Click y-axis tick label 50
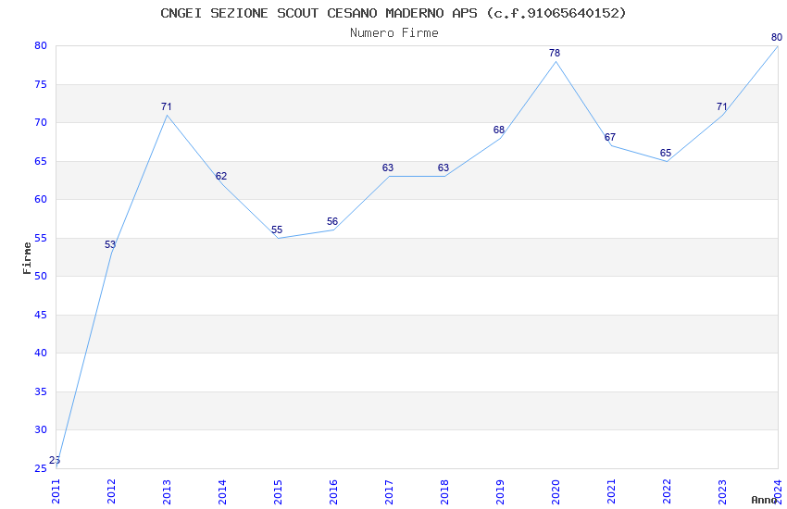This screenshot has height=509, width=787. pos(41,276)
